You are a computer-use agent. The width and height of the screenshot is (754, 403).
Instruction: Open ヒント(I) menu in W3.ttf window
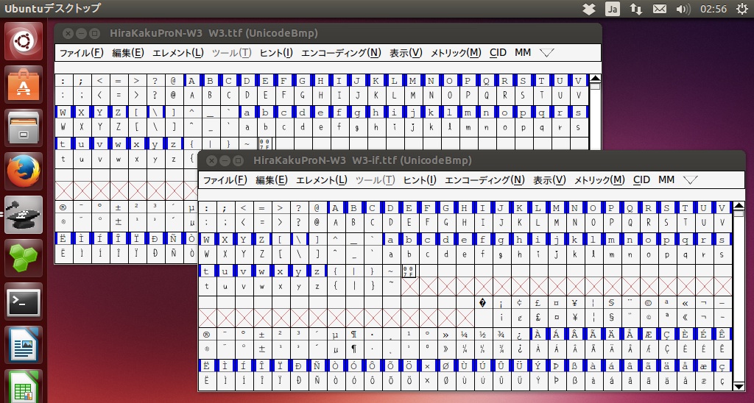click(276, 53)
